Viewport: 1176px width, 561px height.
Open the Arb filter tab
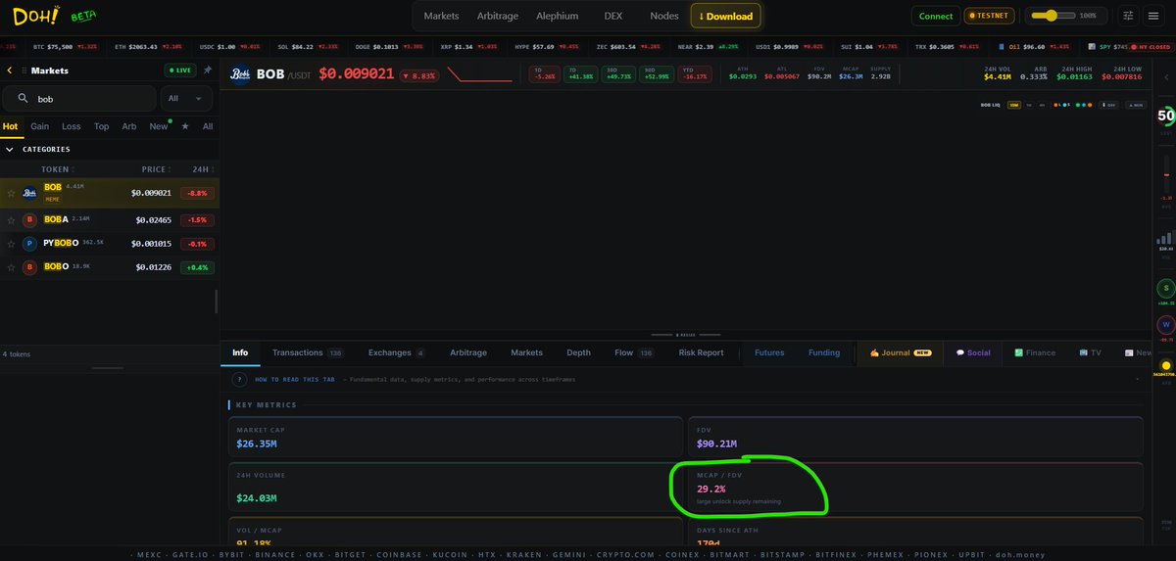(x=128, y=126)
